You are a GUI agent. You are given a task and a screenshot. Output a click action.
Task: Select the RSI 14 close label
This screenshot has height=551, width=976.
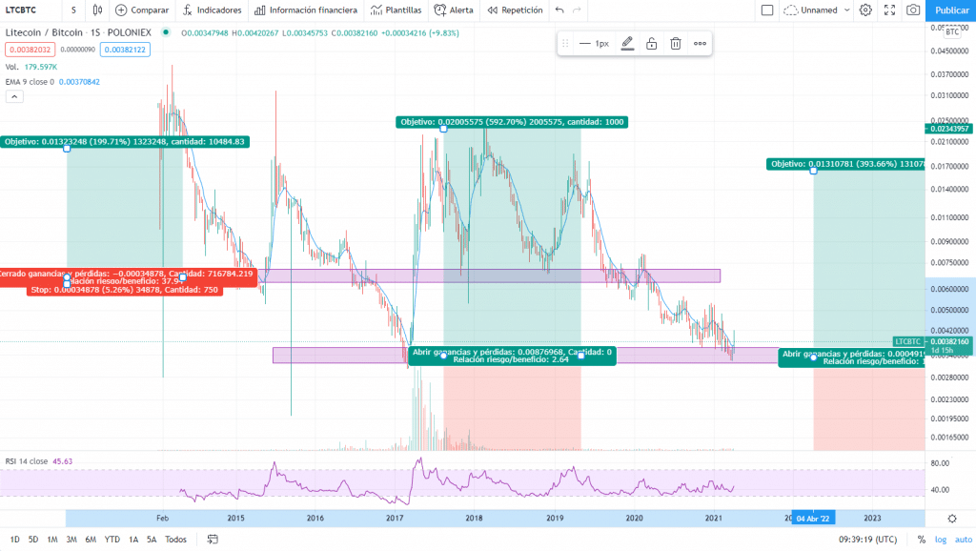(27, 461)
